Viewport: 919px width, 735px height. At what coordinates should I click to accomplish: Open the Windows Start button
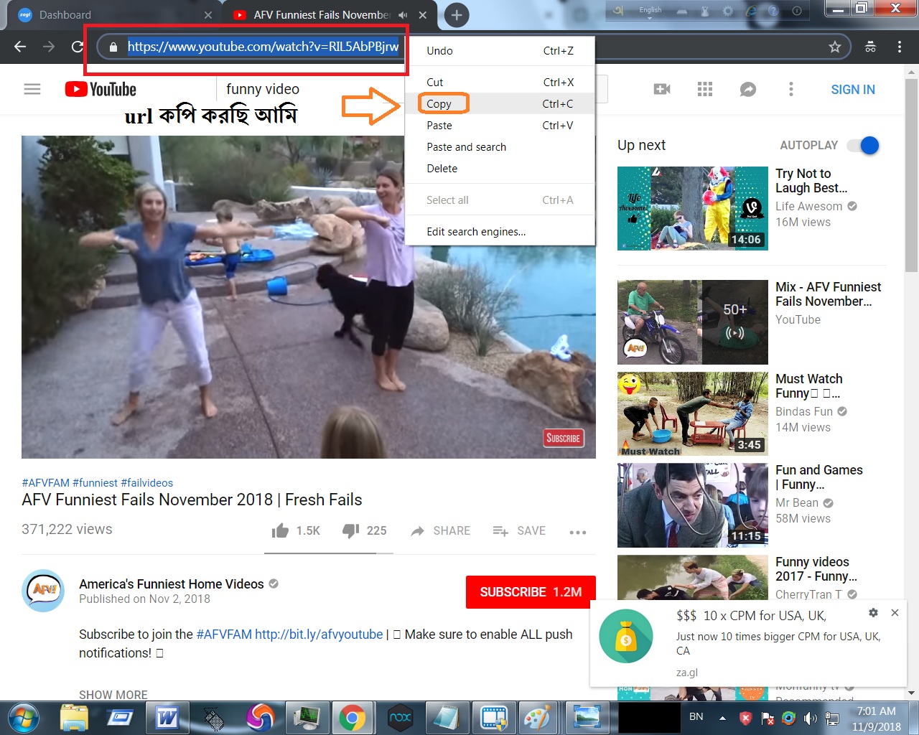(x=24, y=718)
